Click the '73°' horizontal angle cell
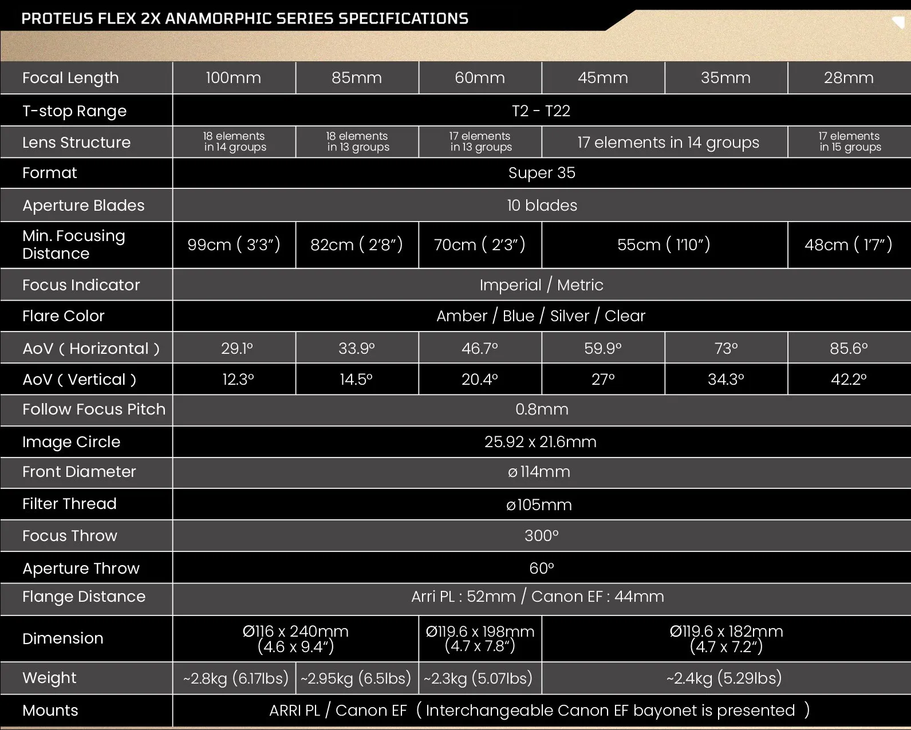Screen dimensions: 911x730 [726, 349]
